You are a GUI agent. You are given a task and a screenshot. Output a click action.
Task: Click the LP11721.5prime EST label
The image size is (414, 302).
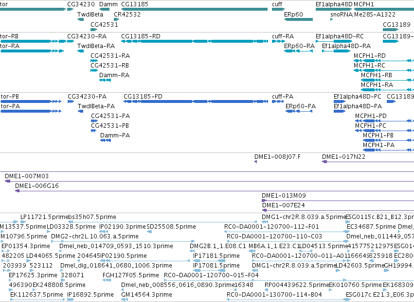(44, 217)
